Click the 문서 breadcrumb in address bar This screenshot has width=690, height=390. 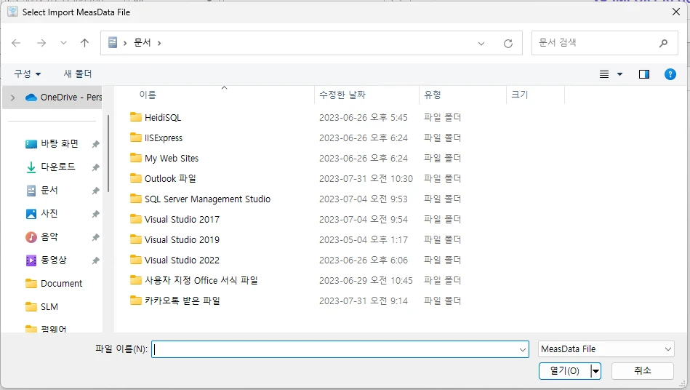[142, 43]
